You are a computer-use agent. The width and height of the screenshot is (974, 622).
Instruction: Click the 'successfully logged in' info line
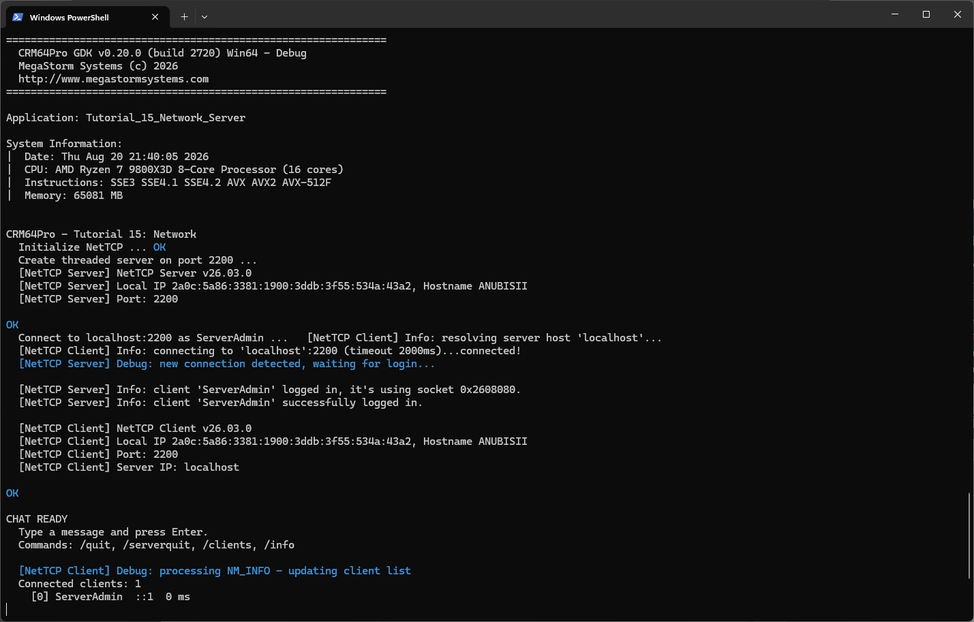221,403
